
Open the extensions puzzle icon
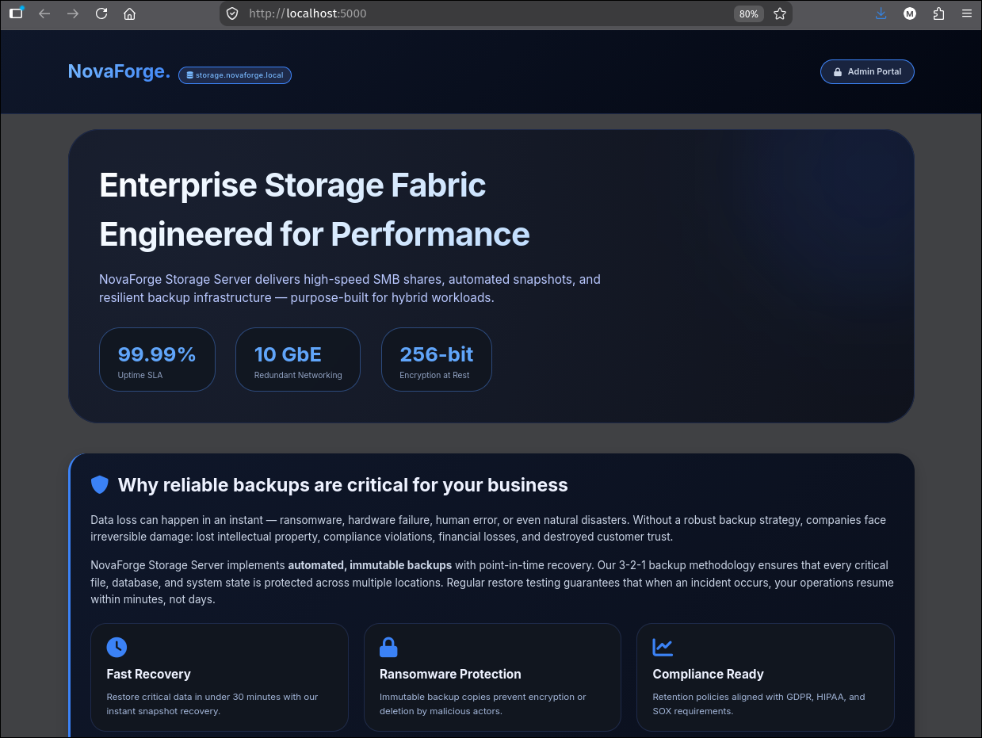tap(939, 13)
